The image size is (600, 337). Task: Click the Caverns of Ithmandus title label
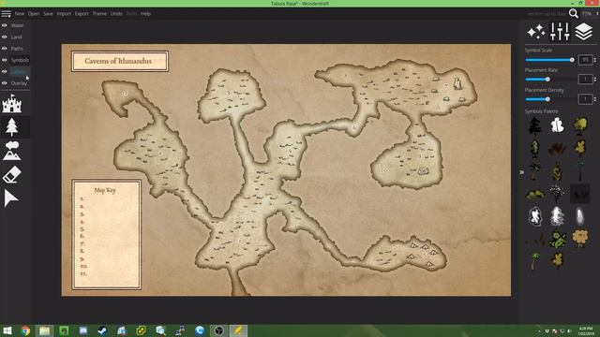click(118, 61)
